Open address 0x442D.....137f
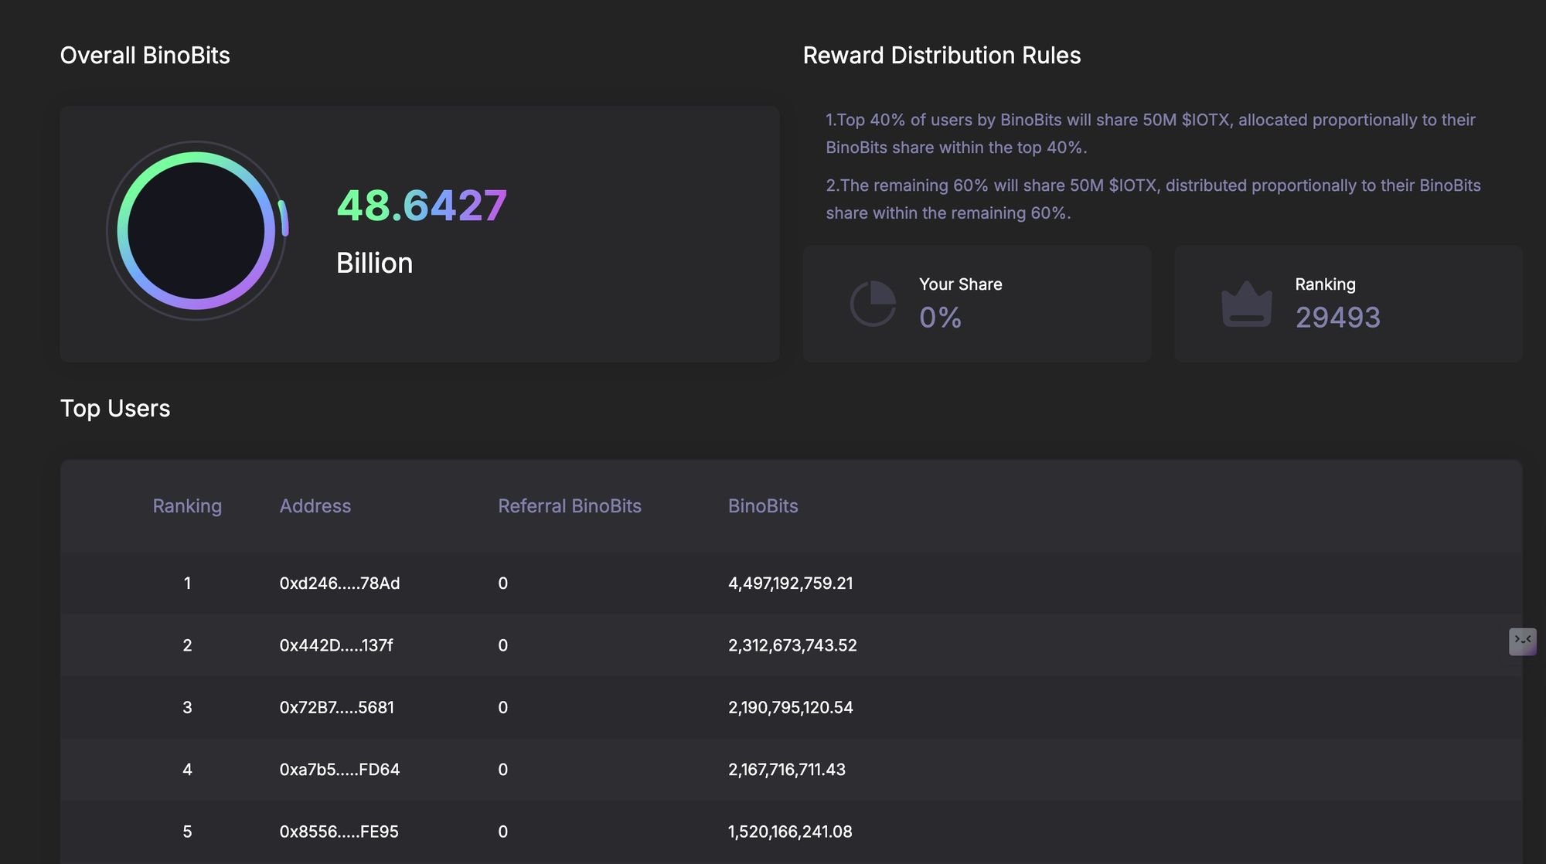The width and height of the screenshot is (1546, 864). tap(335, 645)
